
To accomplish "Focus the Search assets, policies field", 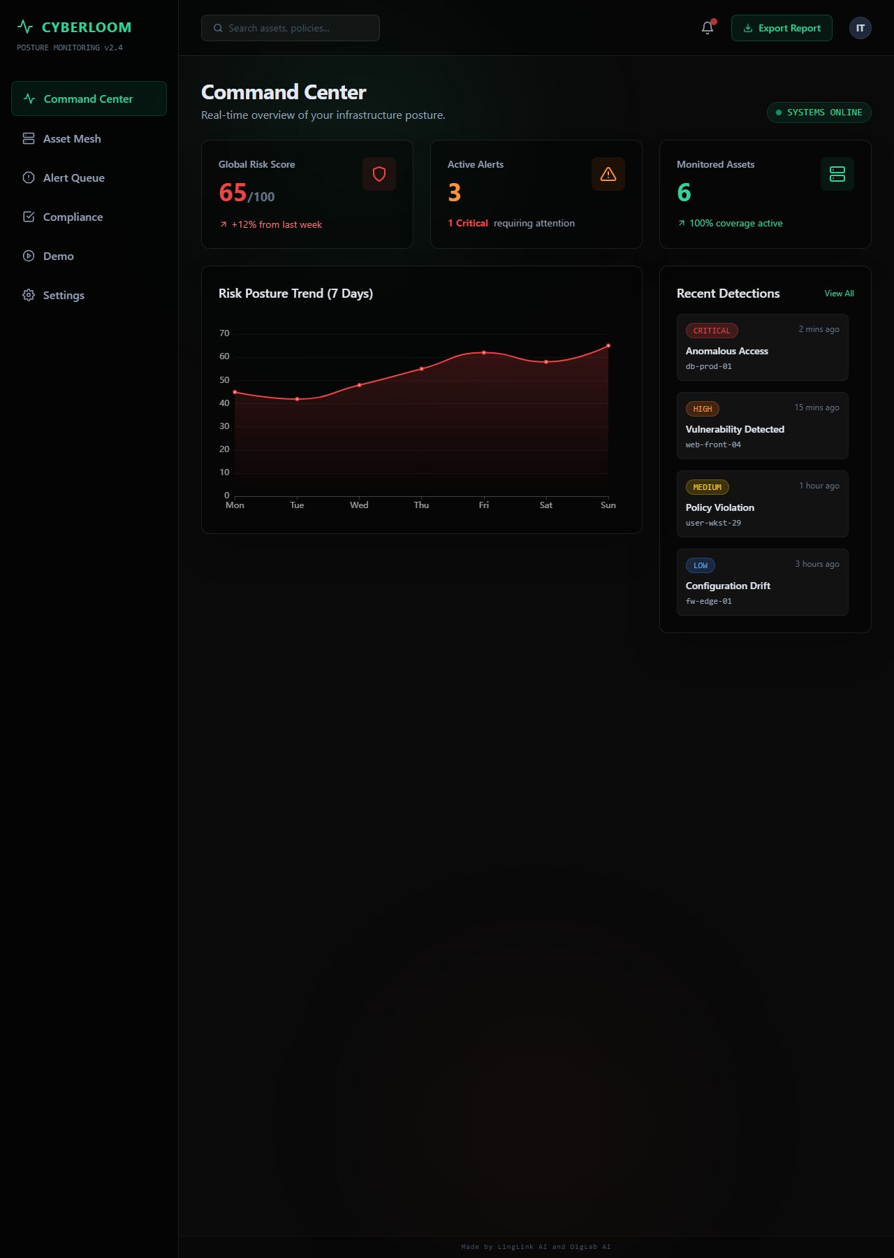I will click(291, 28).
